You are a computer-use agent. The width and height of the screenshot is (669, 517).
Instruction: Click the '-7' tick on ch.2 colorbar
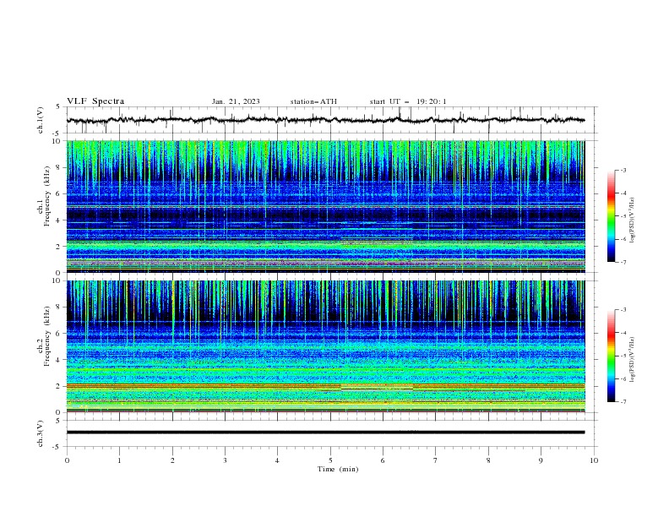coord(623,402)
